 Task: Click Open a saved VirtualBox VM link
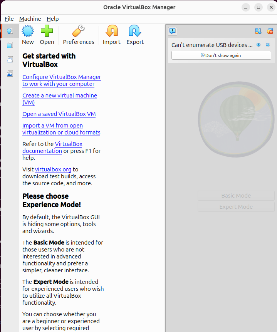coord(59,114)
